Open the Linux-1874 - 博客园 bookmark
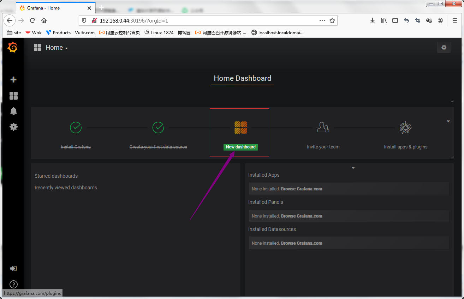This screenshot has width=464, height=299. coord(167,32)
